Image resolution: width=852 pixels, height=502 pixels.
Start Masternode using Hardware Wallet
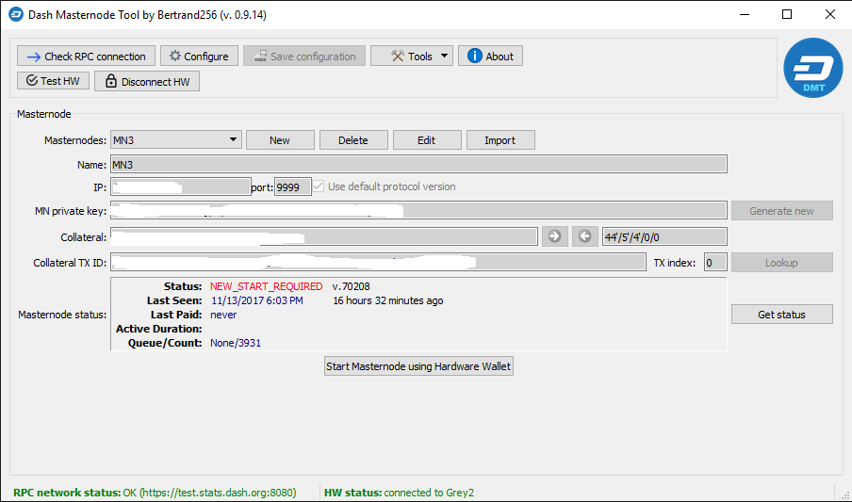tap(418, 366)
